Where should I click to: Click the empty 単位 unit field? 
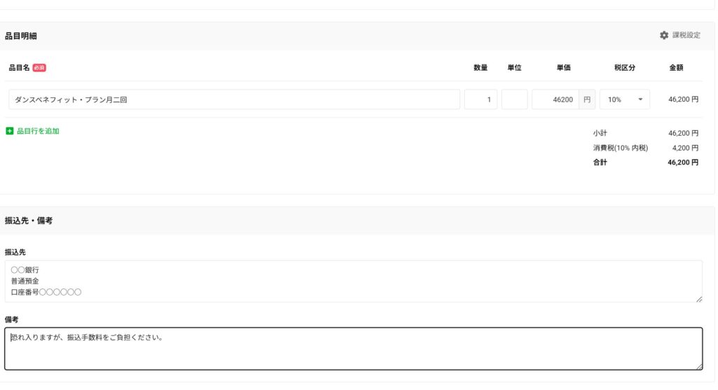click(514, 99)
